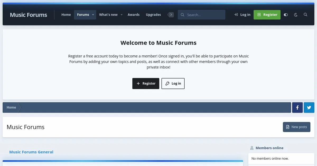Image resolution: width=317 pixels, height=166 pixels.
Task: Click the Facebook share icon
Action: (x=297, y=108)
